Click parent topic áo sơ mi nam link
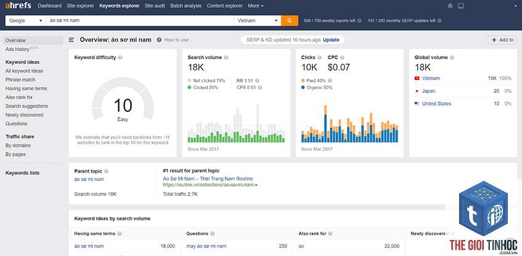The width and height of the screenshot is (522, 256). (x=89, y=179)
